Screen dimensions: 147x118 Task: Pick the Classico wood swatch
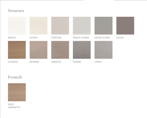click(x=17, y=50)
